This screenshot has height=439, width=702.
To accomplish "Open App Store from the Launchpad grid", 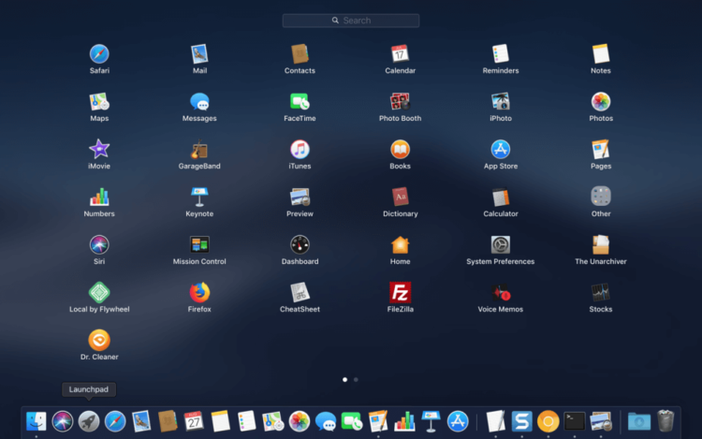I will 500,150.
